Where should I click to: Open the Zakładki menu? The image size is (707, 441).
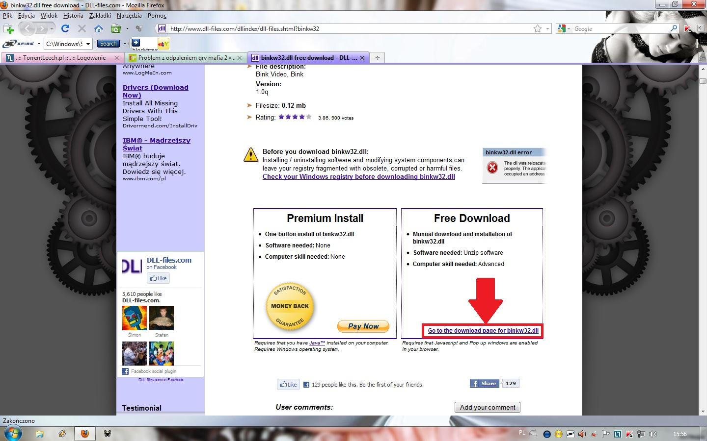coord(100,16)
